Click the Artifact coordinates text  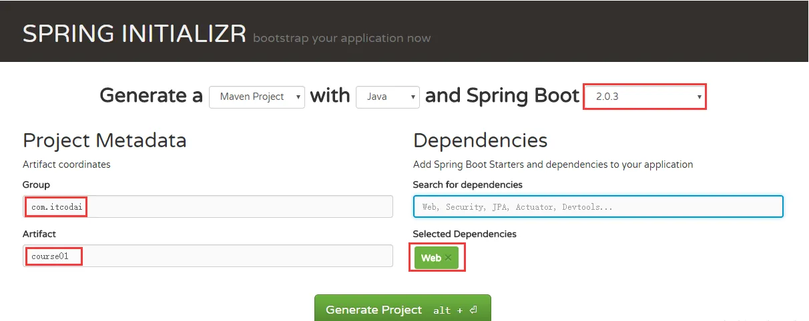pyautogui.click(x=67, y=164)
